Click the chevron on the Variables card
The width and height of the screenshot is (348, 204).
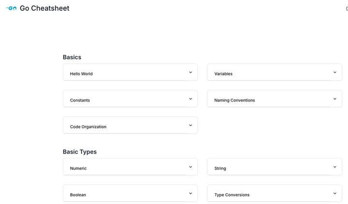tap(334, 73)
